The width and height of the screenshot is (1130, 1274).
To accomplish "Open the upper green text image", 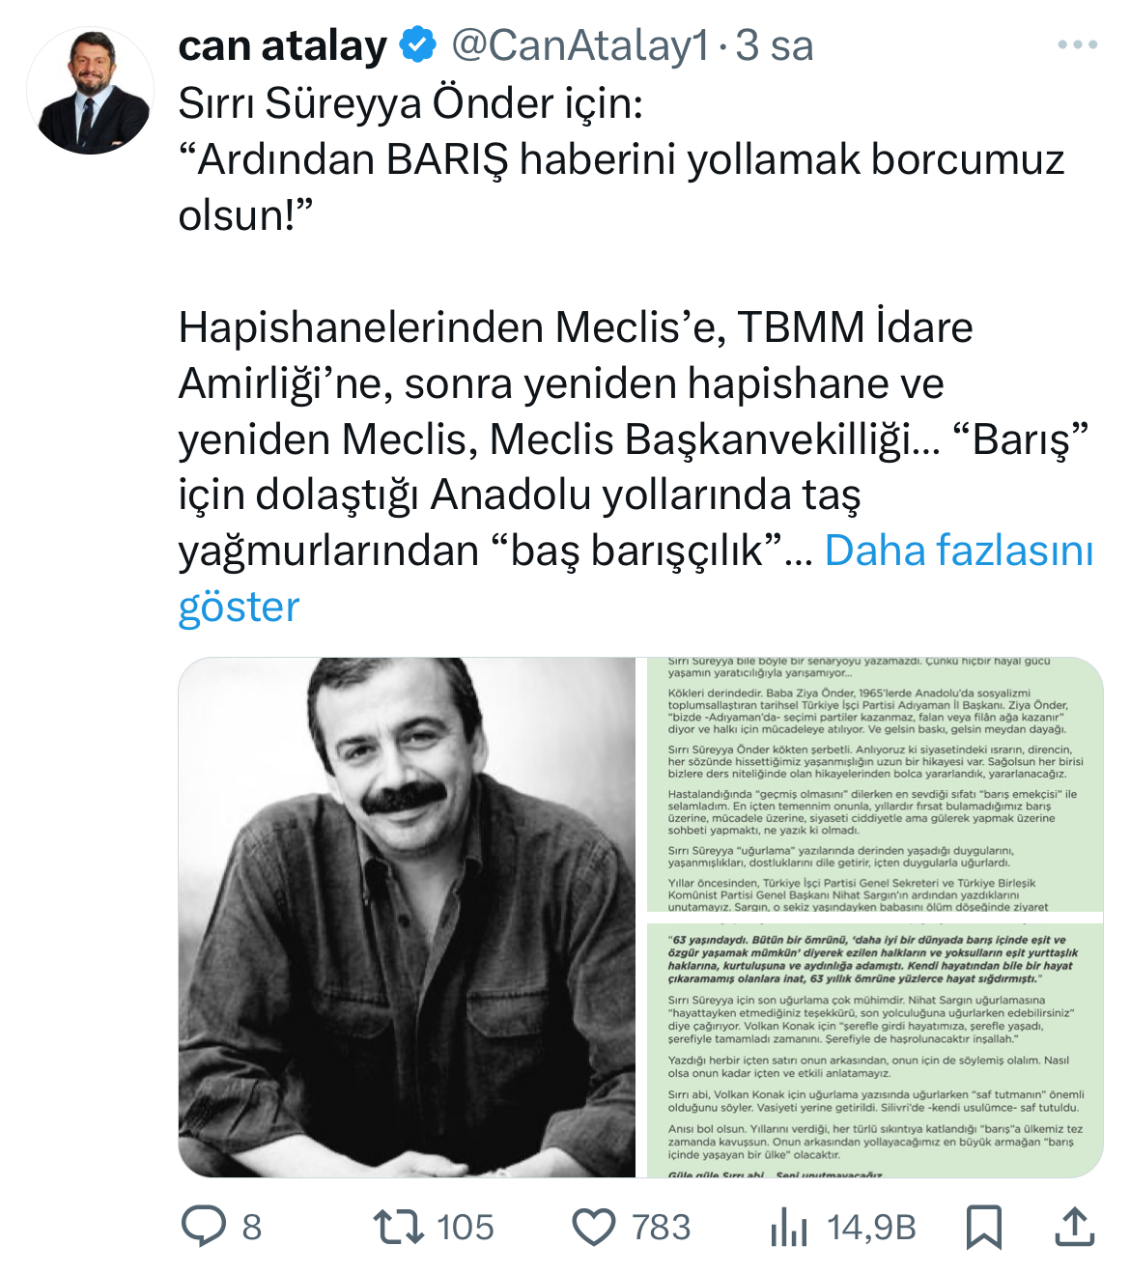I will tap(875, 784).
